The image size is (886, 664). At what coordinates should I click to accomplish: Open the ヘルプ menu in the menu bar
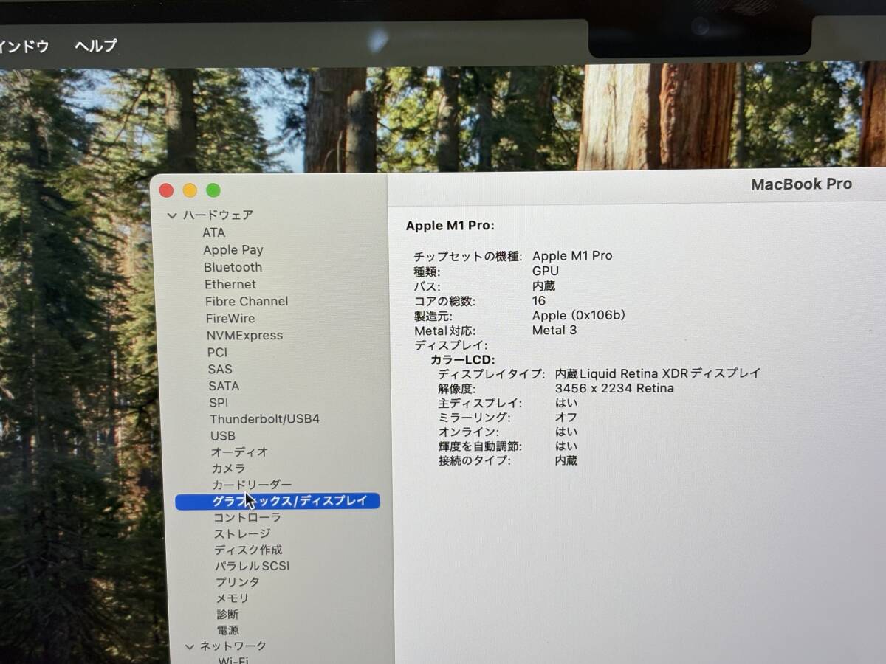coord(96,46)
